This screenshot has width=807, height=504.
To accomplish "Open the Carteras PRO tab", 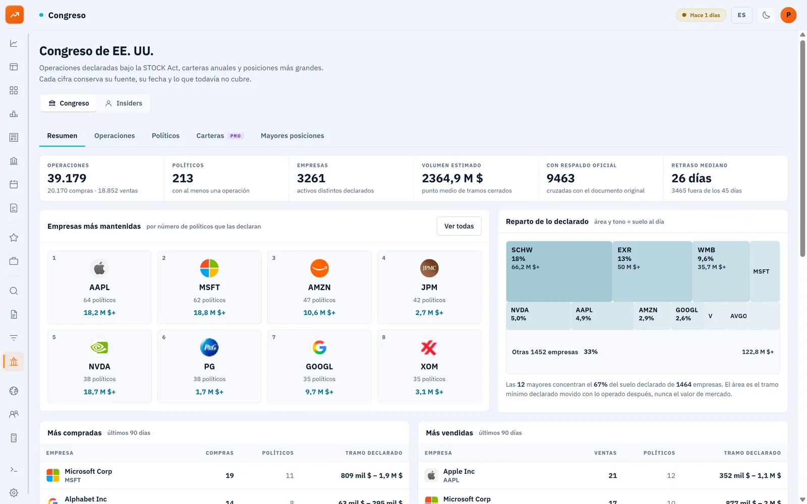I will click(x=220, y=136).
